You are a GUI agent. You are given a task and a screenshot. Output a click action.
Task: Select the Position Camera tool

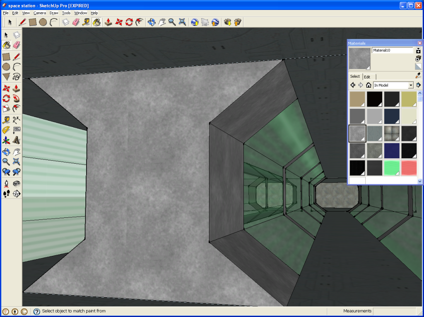click(x=6, y=184)
